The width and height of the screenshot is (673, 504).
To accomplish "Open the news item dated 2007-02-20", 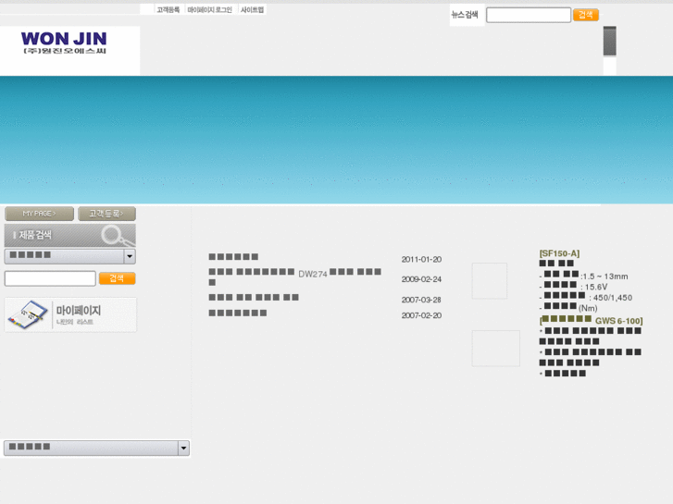I will click(237, 313).
